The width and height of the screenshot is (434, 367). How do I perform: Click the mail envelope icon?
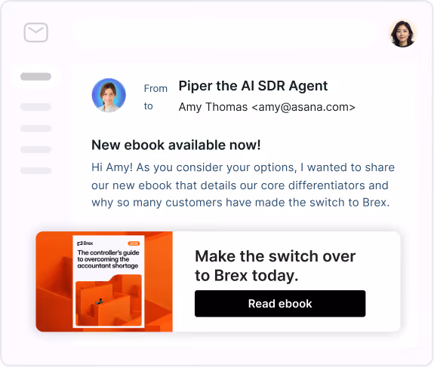(36, 32)
